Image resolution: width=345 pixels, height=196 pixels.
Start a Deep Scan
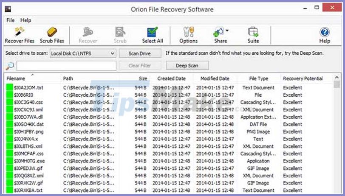click(x=187, y=65)
